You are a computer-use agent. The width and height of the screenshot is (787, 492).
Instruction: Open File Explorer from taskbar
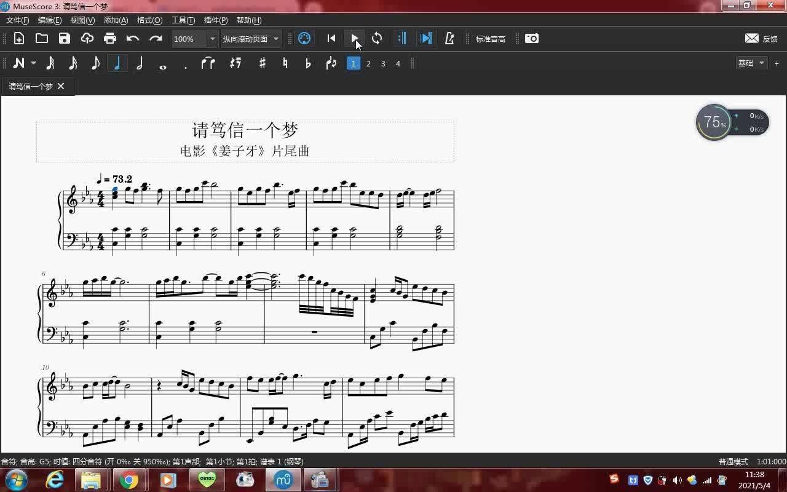coord(91,480)
